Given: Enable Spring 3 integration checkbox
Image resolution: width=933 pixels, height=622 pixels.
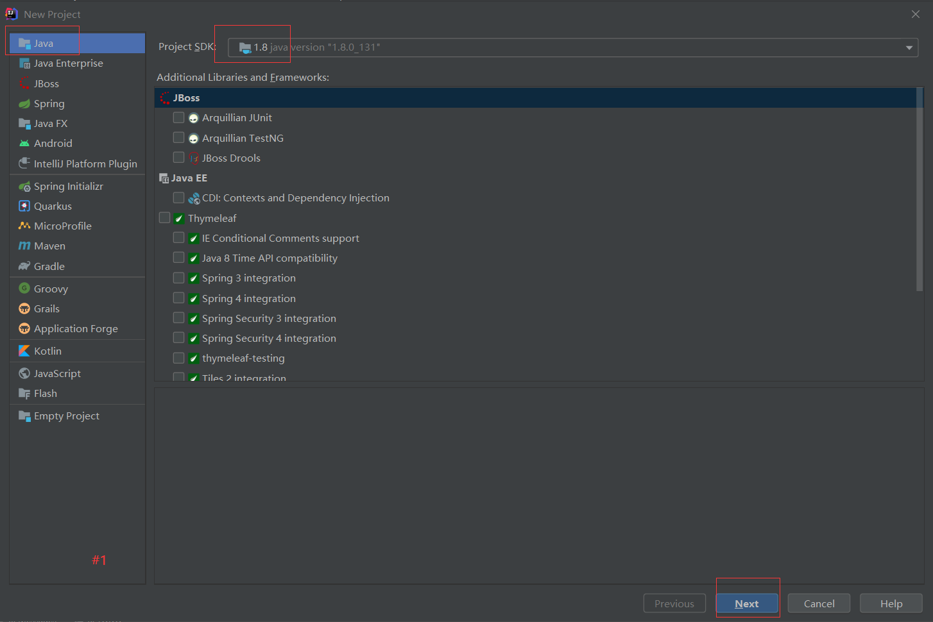Looking at the screenshot, I should click(x=179, y=278).
